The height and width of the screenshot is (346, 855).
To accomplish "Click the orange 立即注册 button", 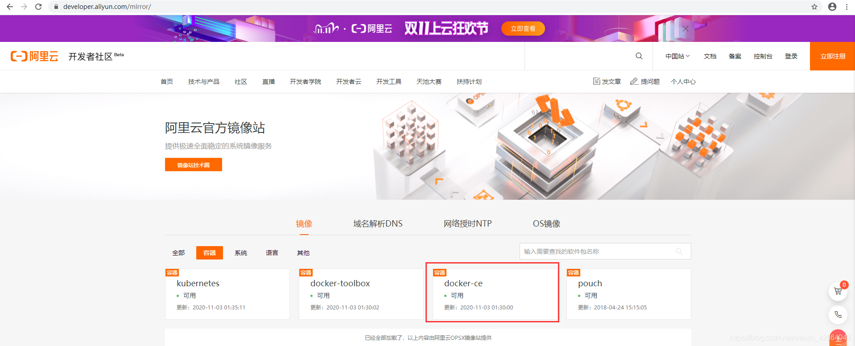I will point(832,56).
